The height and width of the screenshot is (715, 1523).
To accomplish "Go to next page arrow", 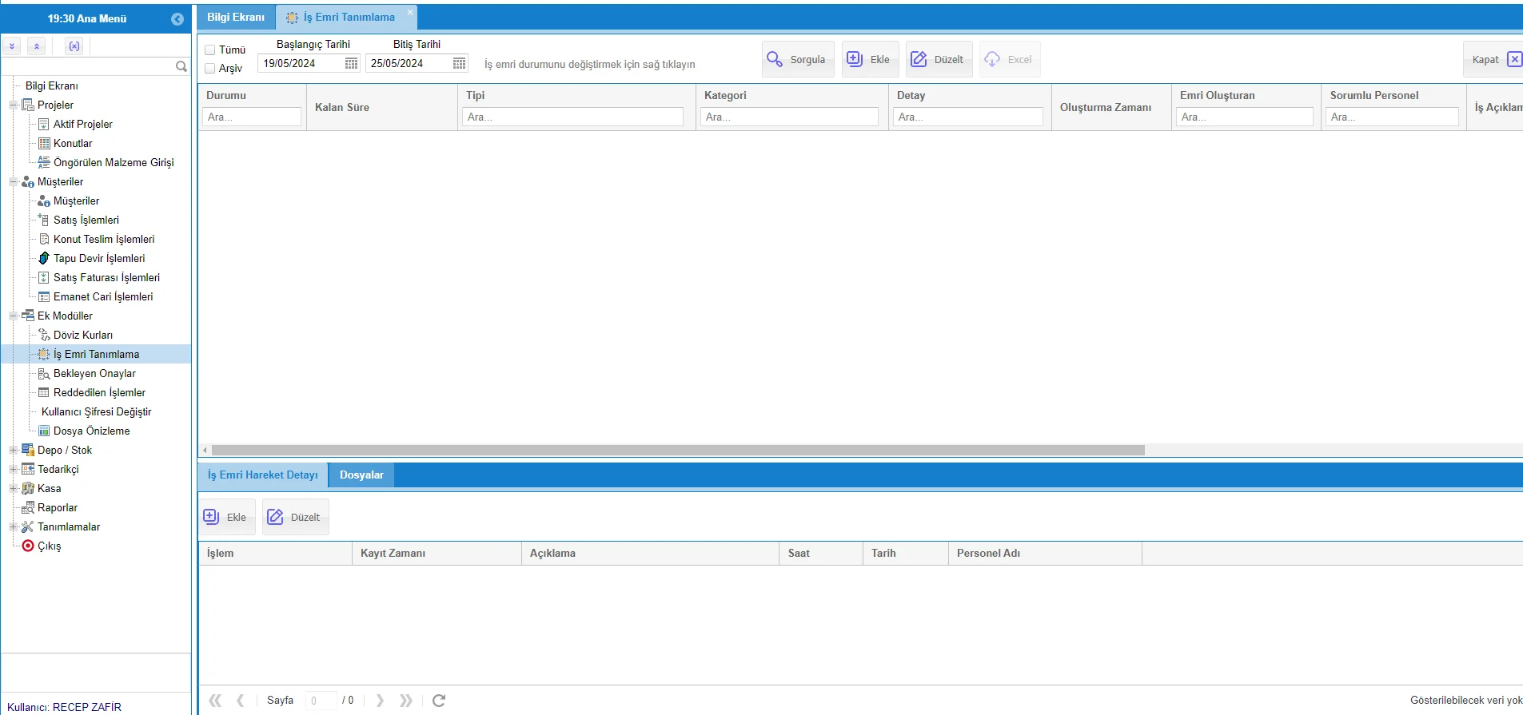I will [x=381, y=701].
